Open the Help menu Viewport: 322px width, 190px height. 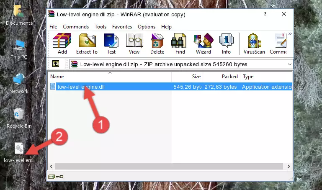click(x=166, y=27)
